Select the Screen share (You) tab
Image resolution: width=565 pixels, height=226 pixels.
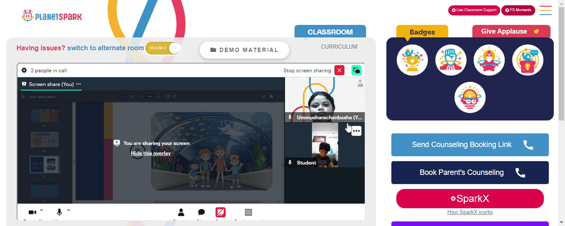pyautogui.click(x=51, y=84)
